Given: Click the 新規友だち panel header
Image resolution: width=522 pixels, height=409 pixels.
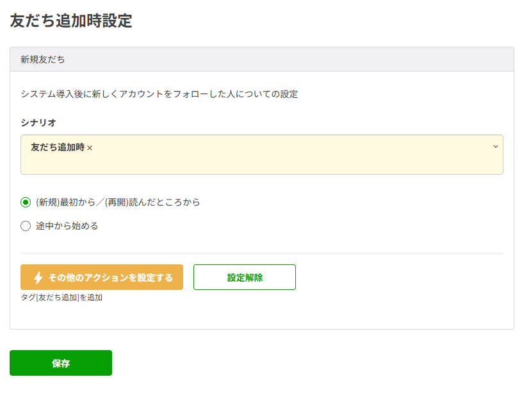Looking at the screenshot, I should 42,60.
